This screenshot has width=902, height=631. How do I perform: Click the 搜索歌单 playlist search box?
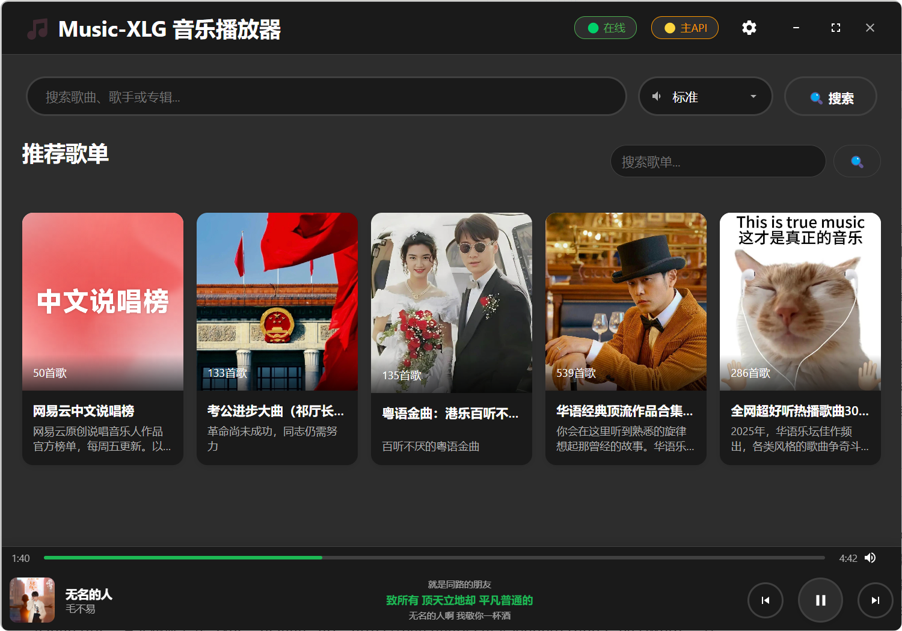click(717, 161)
